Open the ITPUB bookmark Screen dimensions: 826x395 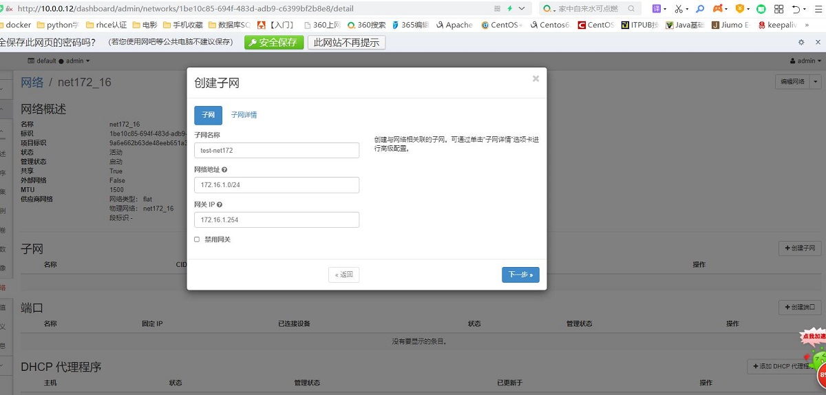click(x=639, y=25)
